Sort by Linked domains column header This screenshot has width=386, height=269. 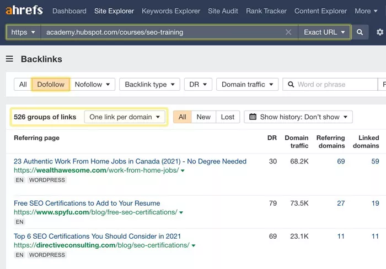coord(366,142)
